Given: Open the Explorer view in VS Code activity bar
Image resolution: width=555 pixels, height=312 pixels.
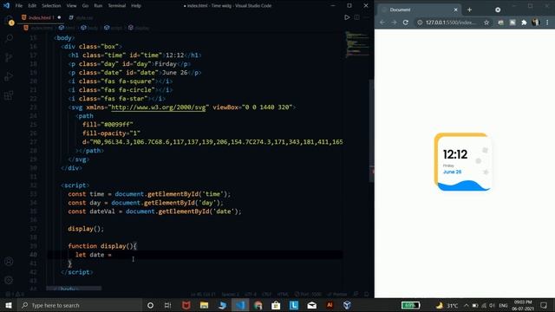Looking at the screenshot, I should coord(9,20).
